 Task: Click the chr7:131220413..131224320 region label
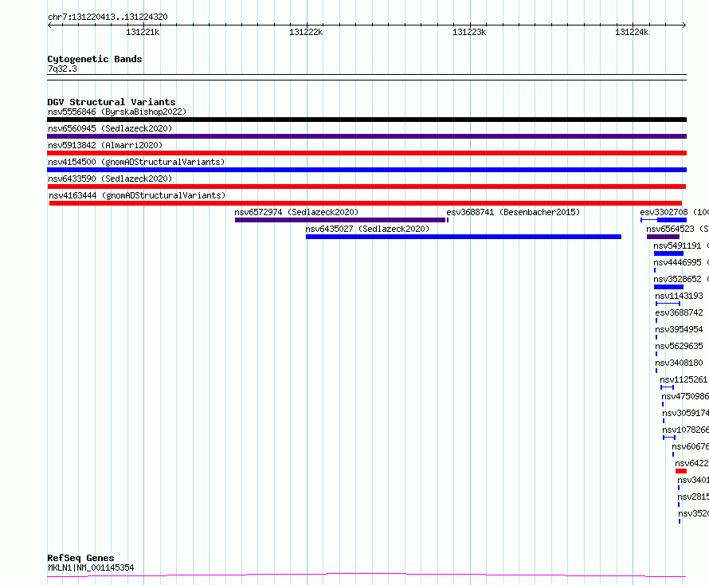coord(108,17)
